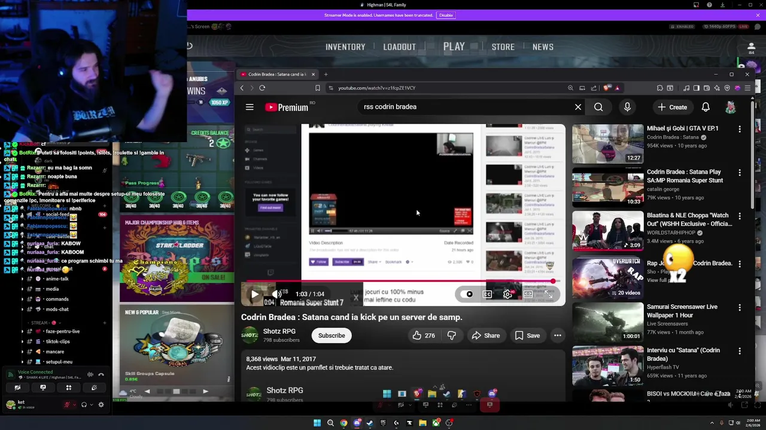Open INVENTORY tab in game menu

click(x=345, y=47)
